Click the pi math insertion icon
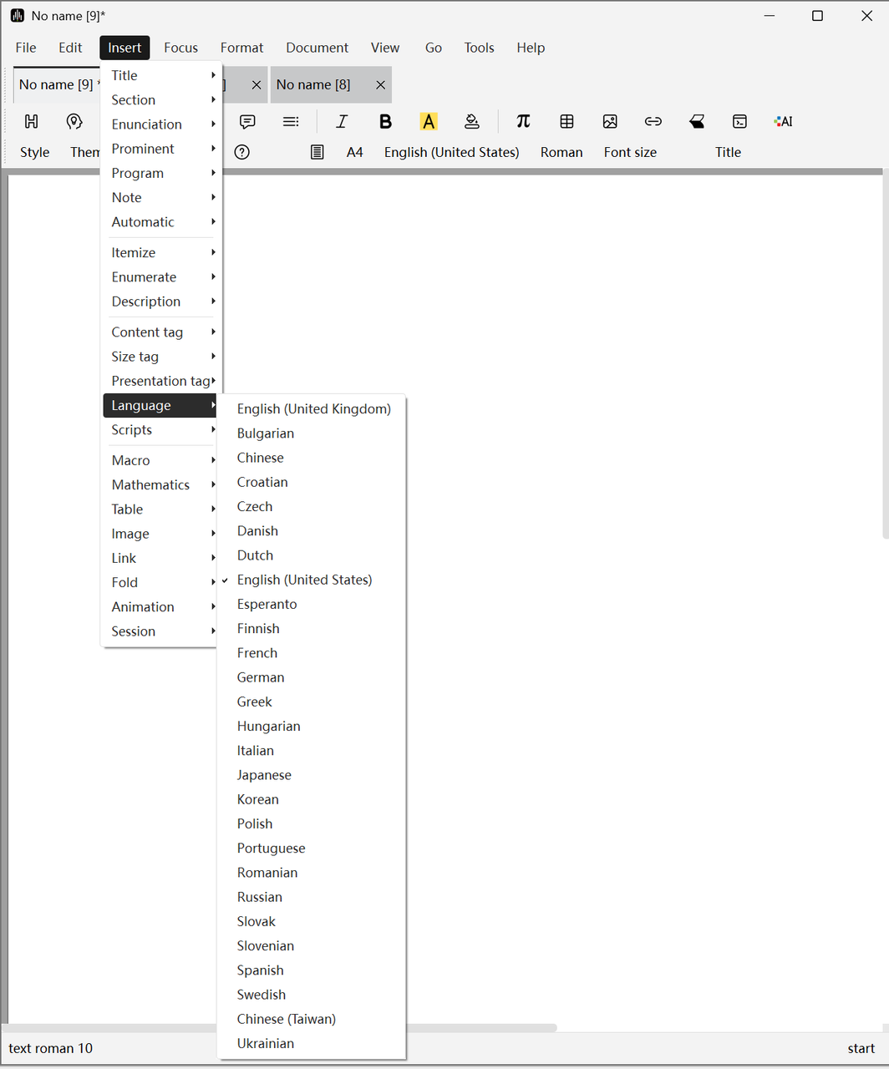 point(523,122)
